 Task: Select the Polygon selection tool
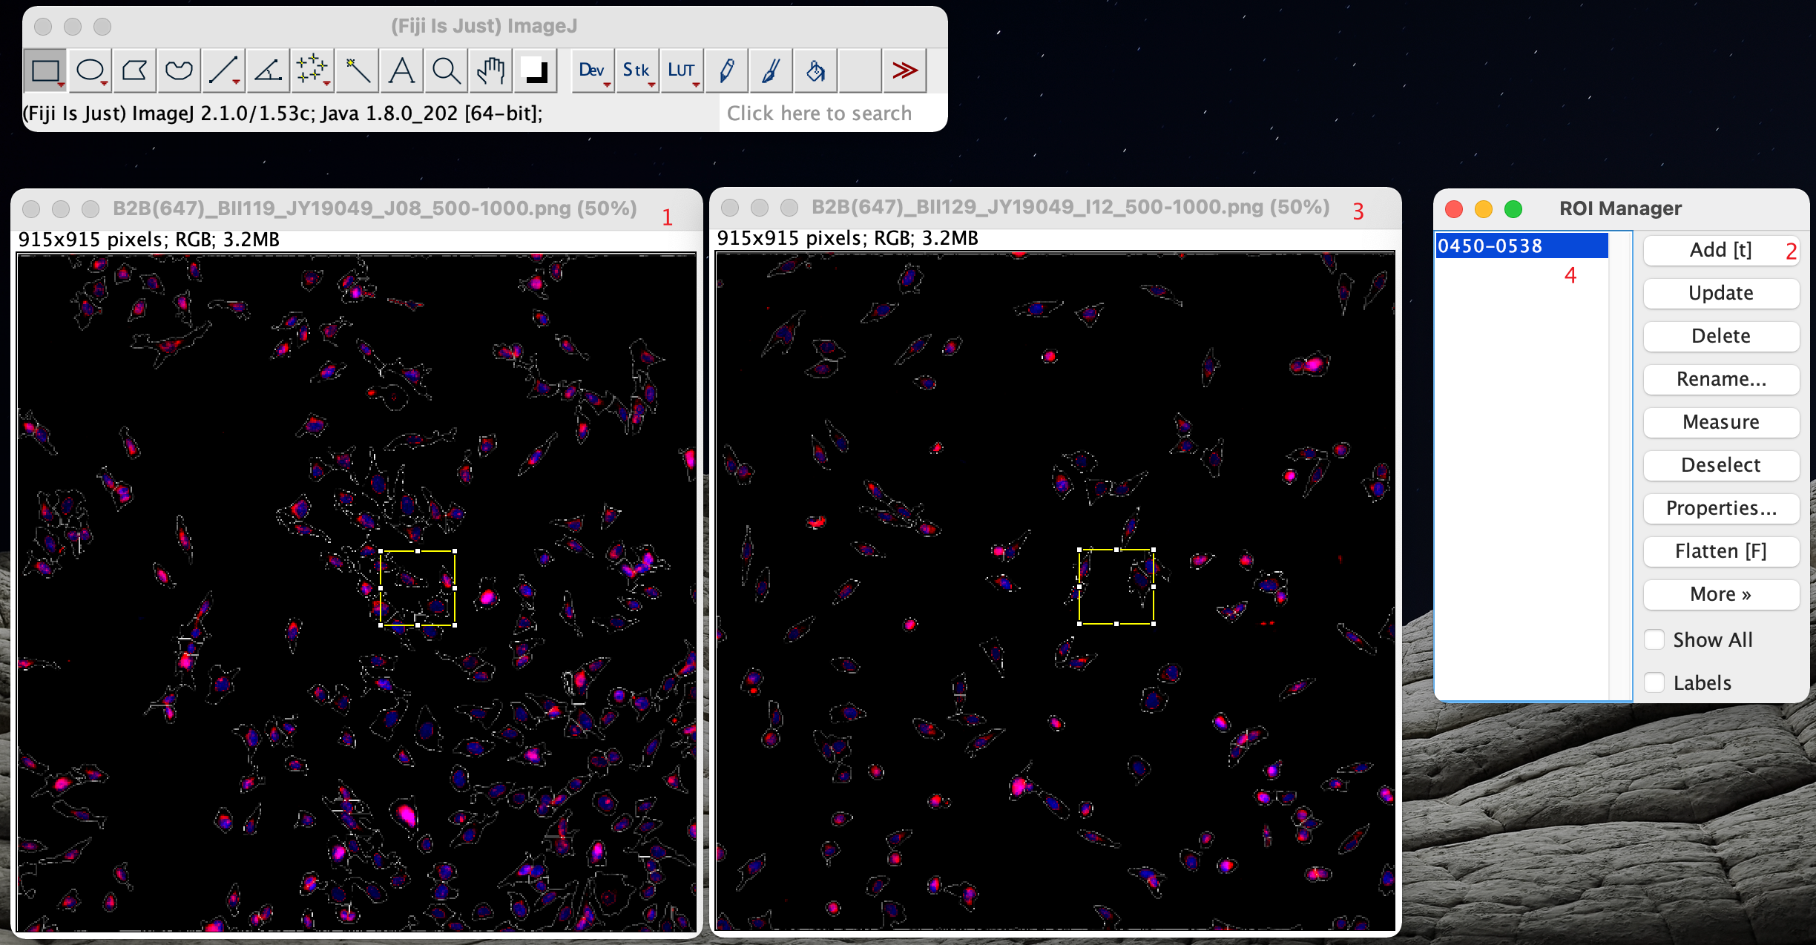coord(134,70)
